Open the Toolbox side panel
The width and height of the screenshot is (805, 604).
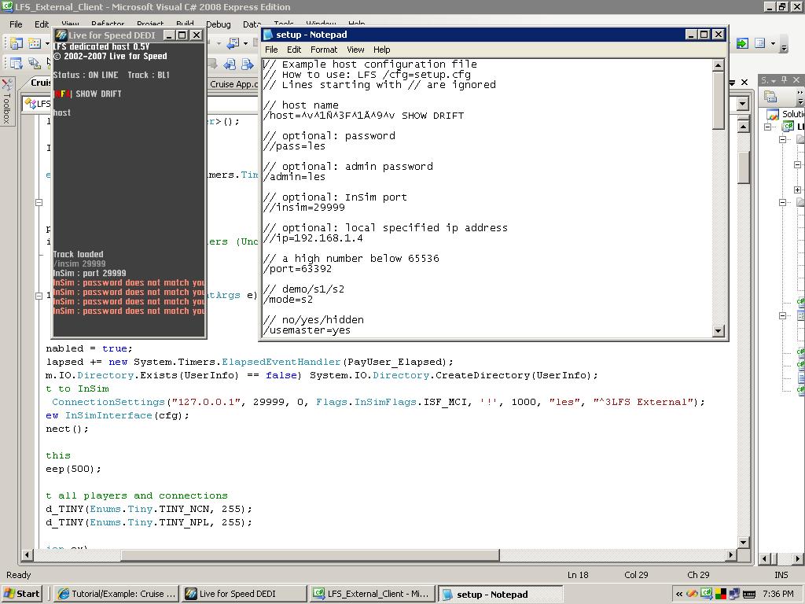[6, 101]
